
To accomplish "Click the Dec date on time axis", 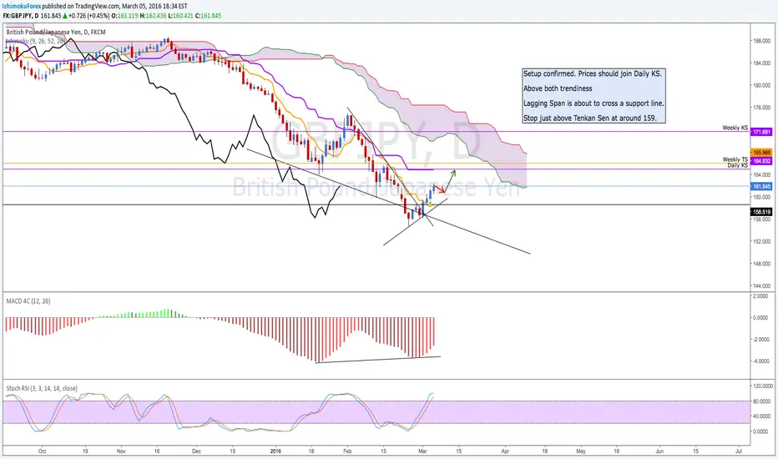I will (196, 451).
